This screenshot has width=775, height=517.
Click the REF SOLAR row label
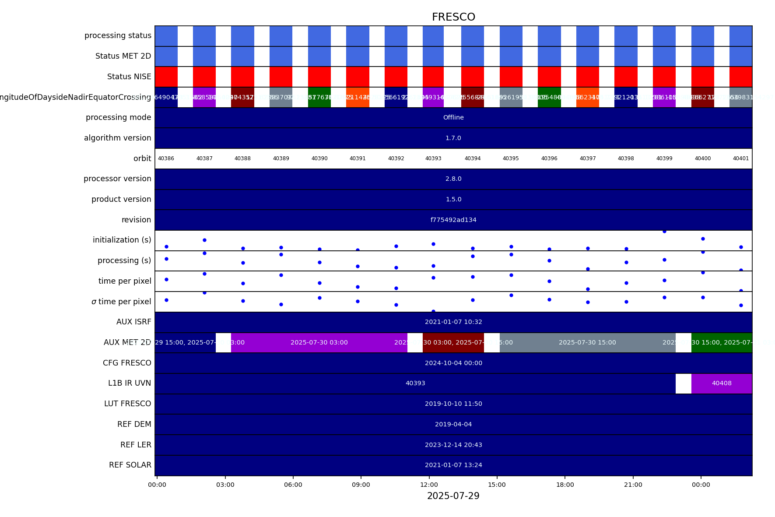(130, 465)
